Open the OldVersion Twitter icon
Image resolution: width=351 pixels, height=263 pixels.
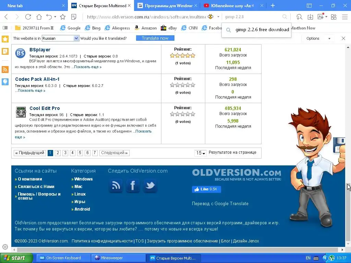tap(150, 186)
